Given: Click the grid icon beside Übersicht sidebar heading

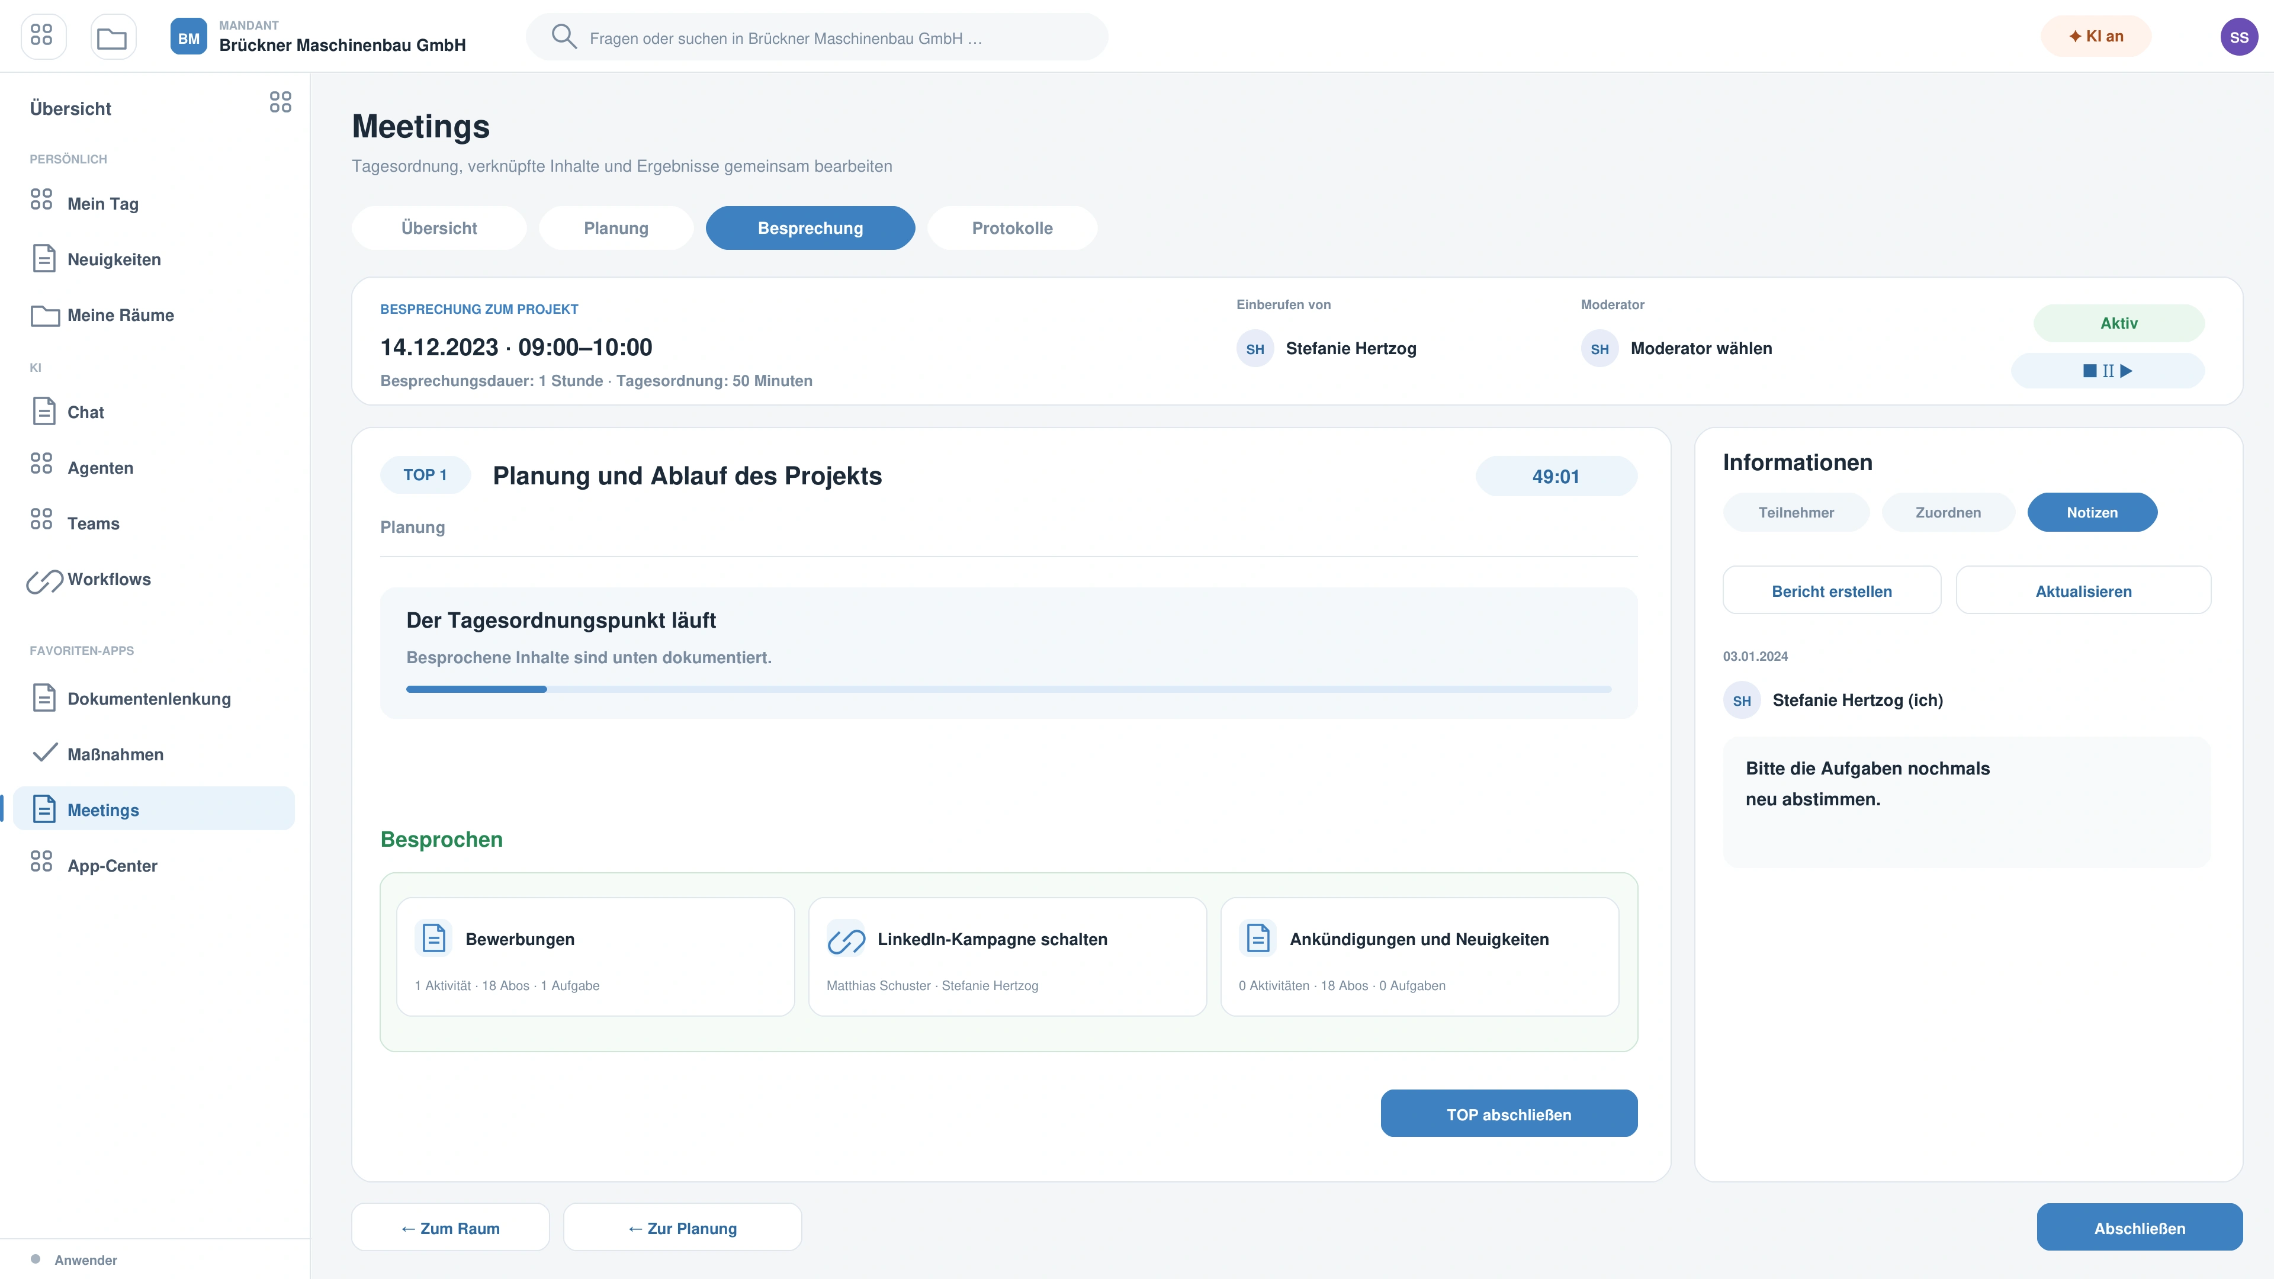Looking at the screenshot, I should pyautogui.click(x=281, y=102).
